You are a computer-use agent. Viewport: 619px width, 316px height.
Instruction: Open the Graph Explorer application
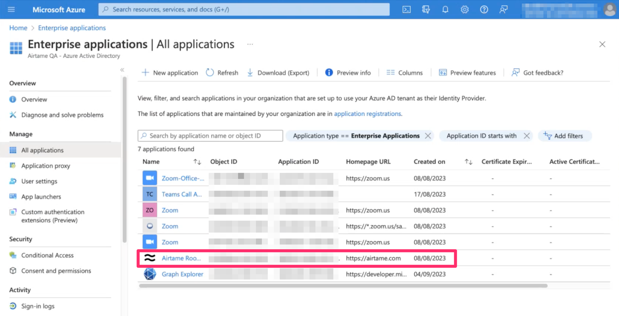point(183,274)
